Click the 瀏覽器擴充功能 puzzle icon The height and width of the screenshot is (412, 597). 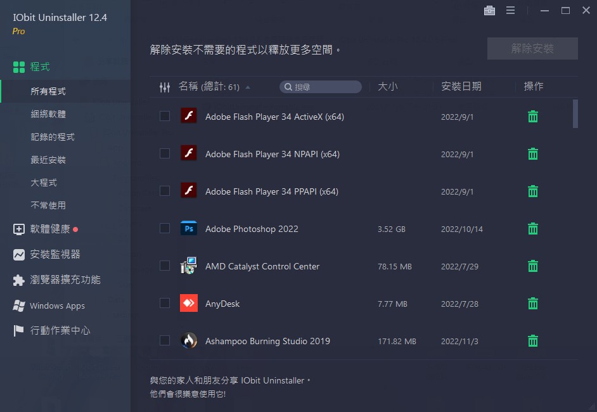tap(18, 280)
